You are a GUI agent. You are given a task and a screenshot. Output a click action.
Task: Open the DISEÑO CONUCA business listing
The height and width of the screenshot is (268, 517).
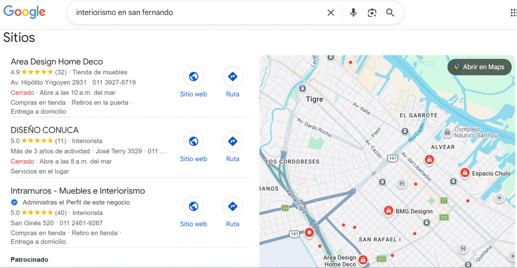coord(44,130)
